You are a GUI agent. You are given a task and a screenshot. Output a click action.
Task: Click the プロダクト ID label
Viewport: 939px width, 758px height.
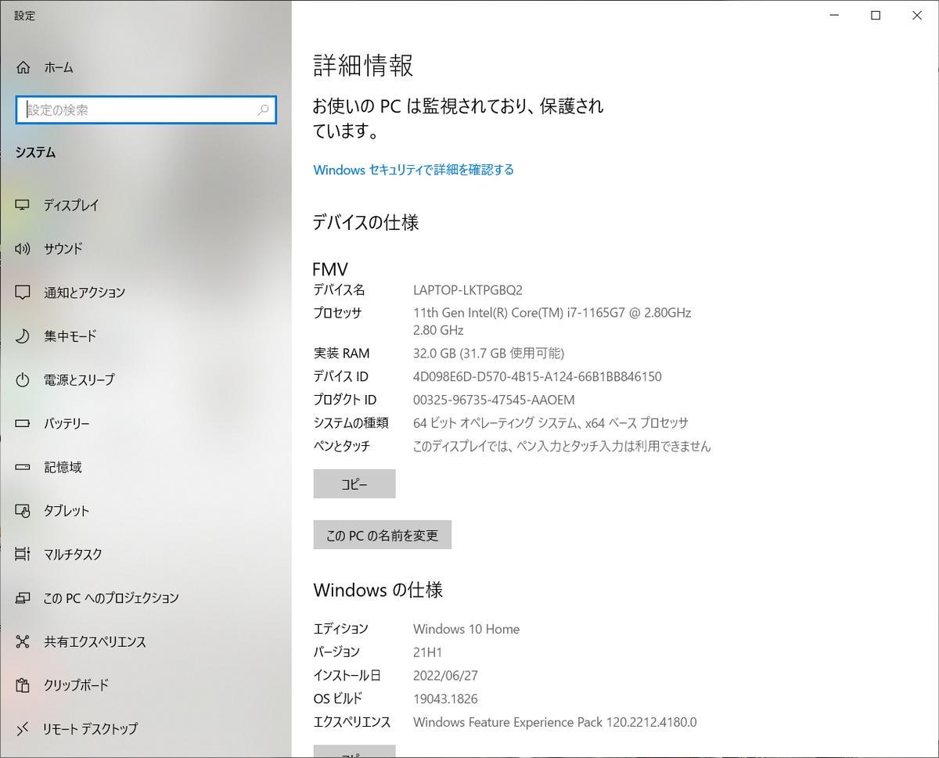coord(345,400)
